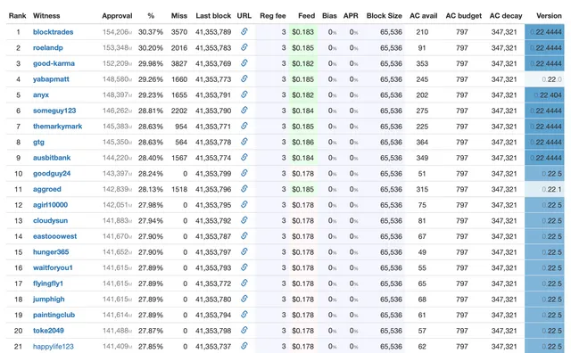Select the Feed column header
Image resolution: width=571 pixels, height=353 pixels.
click(x=306, y=16)
